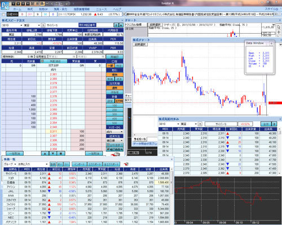This screenshot has height=225, width=282.
Task: Click the triangle button beside the PIN field
Action: pyautogui.click(x=121, y=25)
